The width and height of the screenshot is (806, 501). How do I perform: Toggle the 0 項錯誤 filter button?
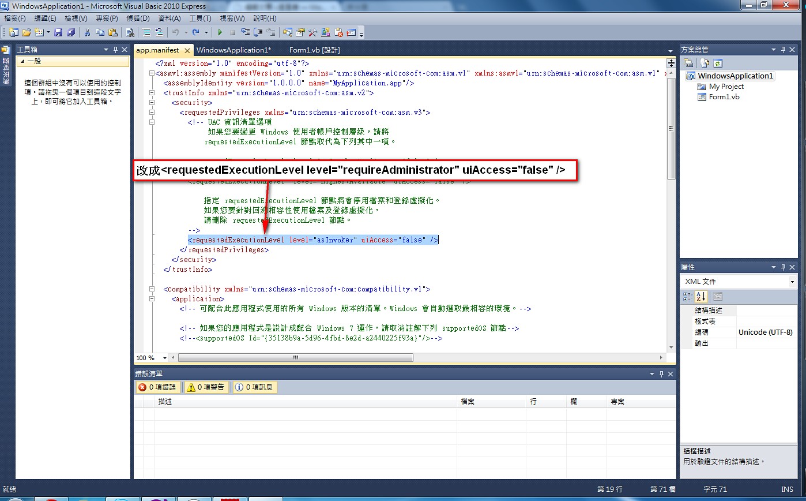tap(158, 387)
